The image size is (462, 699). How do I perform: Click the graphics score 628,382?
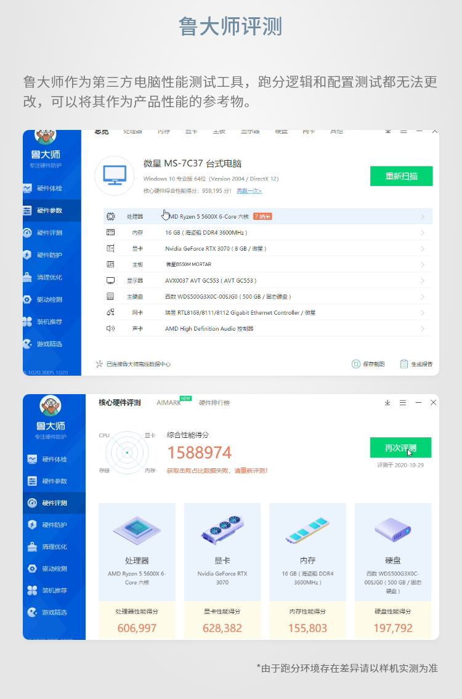pyautogui.click(x=222, y=628)
